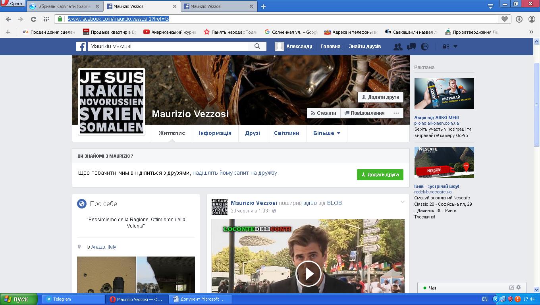Switch to the Інформація tab
Viewport: 540px width, 305px height.
coord(215,133)
